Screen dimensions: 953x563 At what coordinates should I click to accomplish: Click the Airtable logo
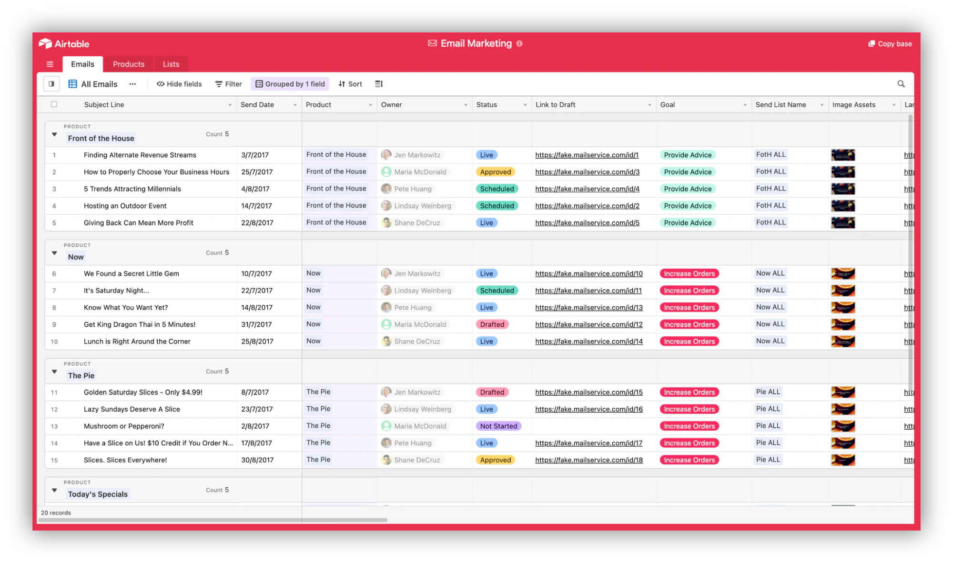[64, 44]
